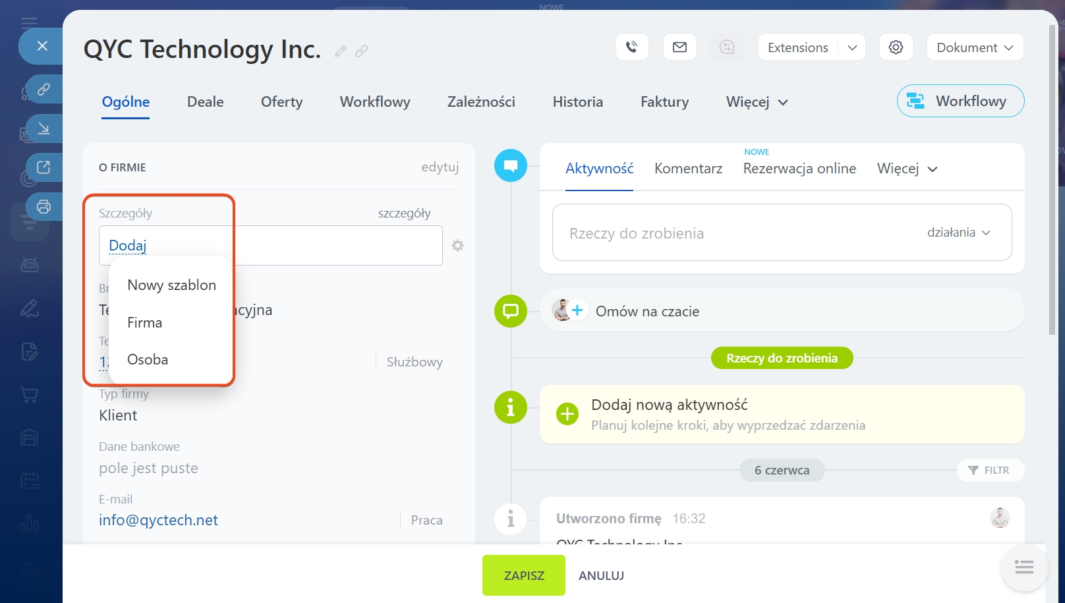1065x603 pixels.
Task: Open the Rezerwacja online tab
Action: coord(799,168)
